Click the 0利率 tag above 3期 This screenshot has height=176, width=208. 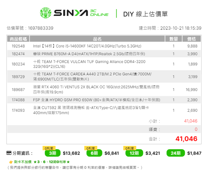[49, 148]
